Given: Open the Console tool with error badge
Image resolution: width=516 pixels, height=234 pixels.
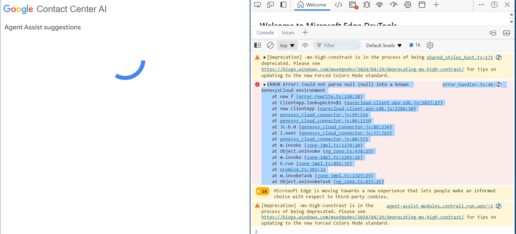Looking at the screenshot, I should 353,5.
